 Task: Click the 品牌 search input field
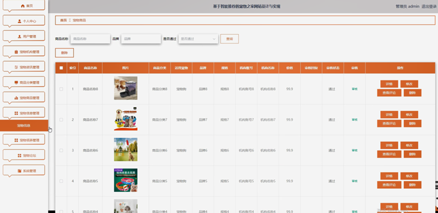click(x=141, y=39)
